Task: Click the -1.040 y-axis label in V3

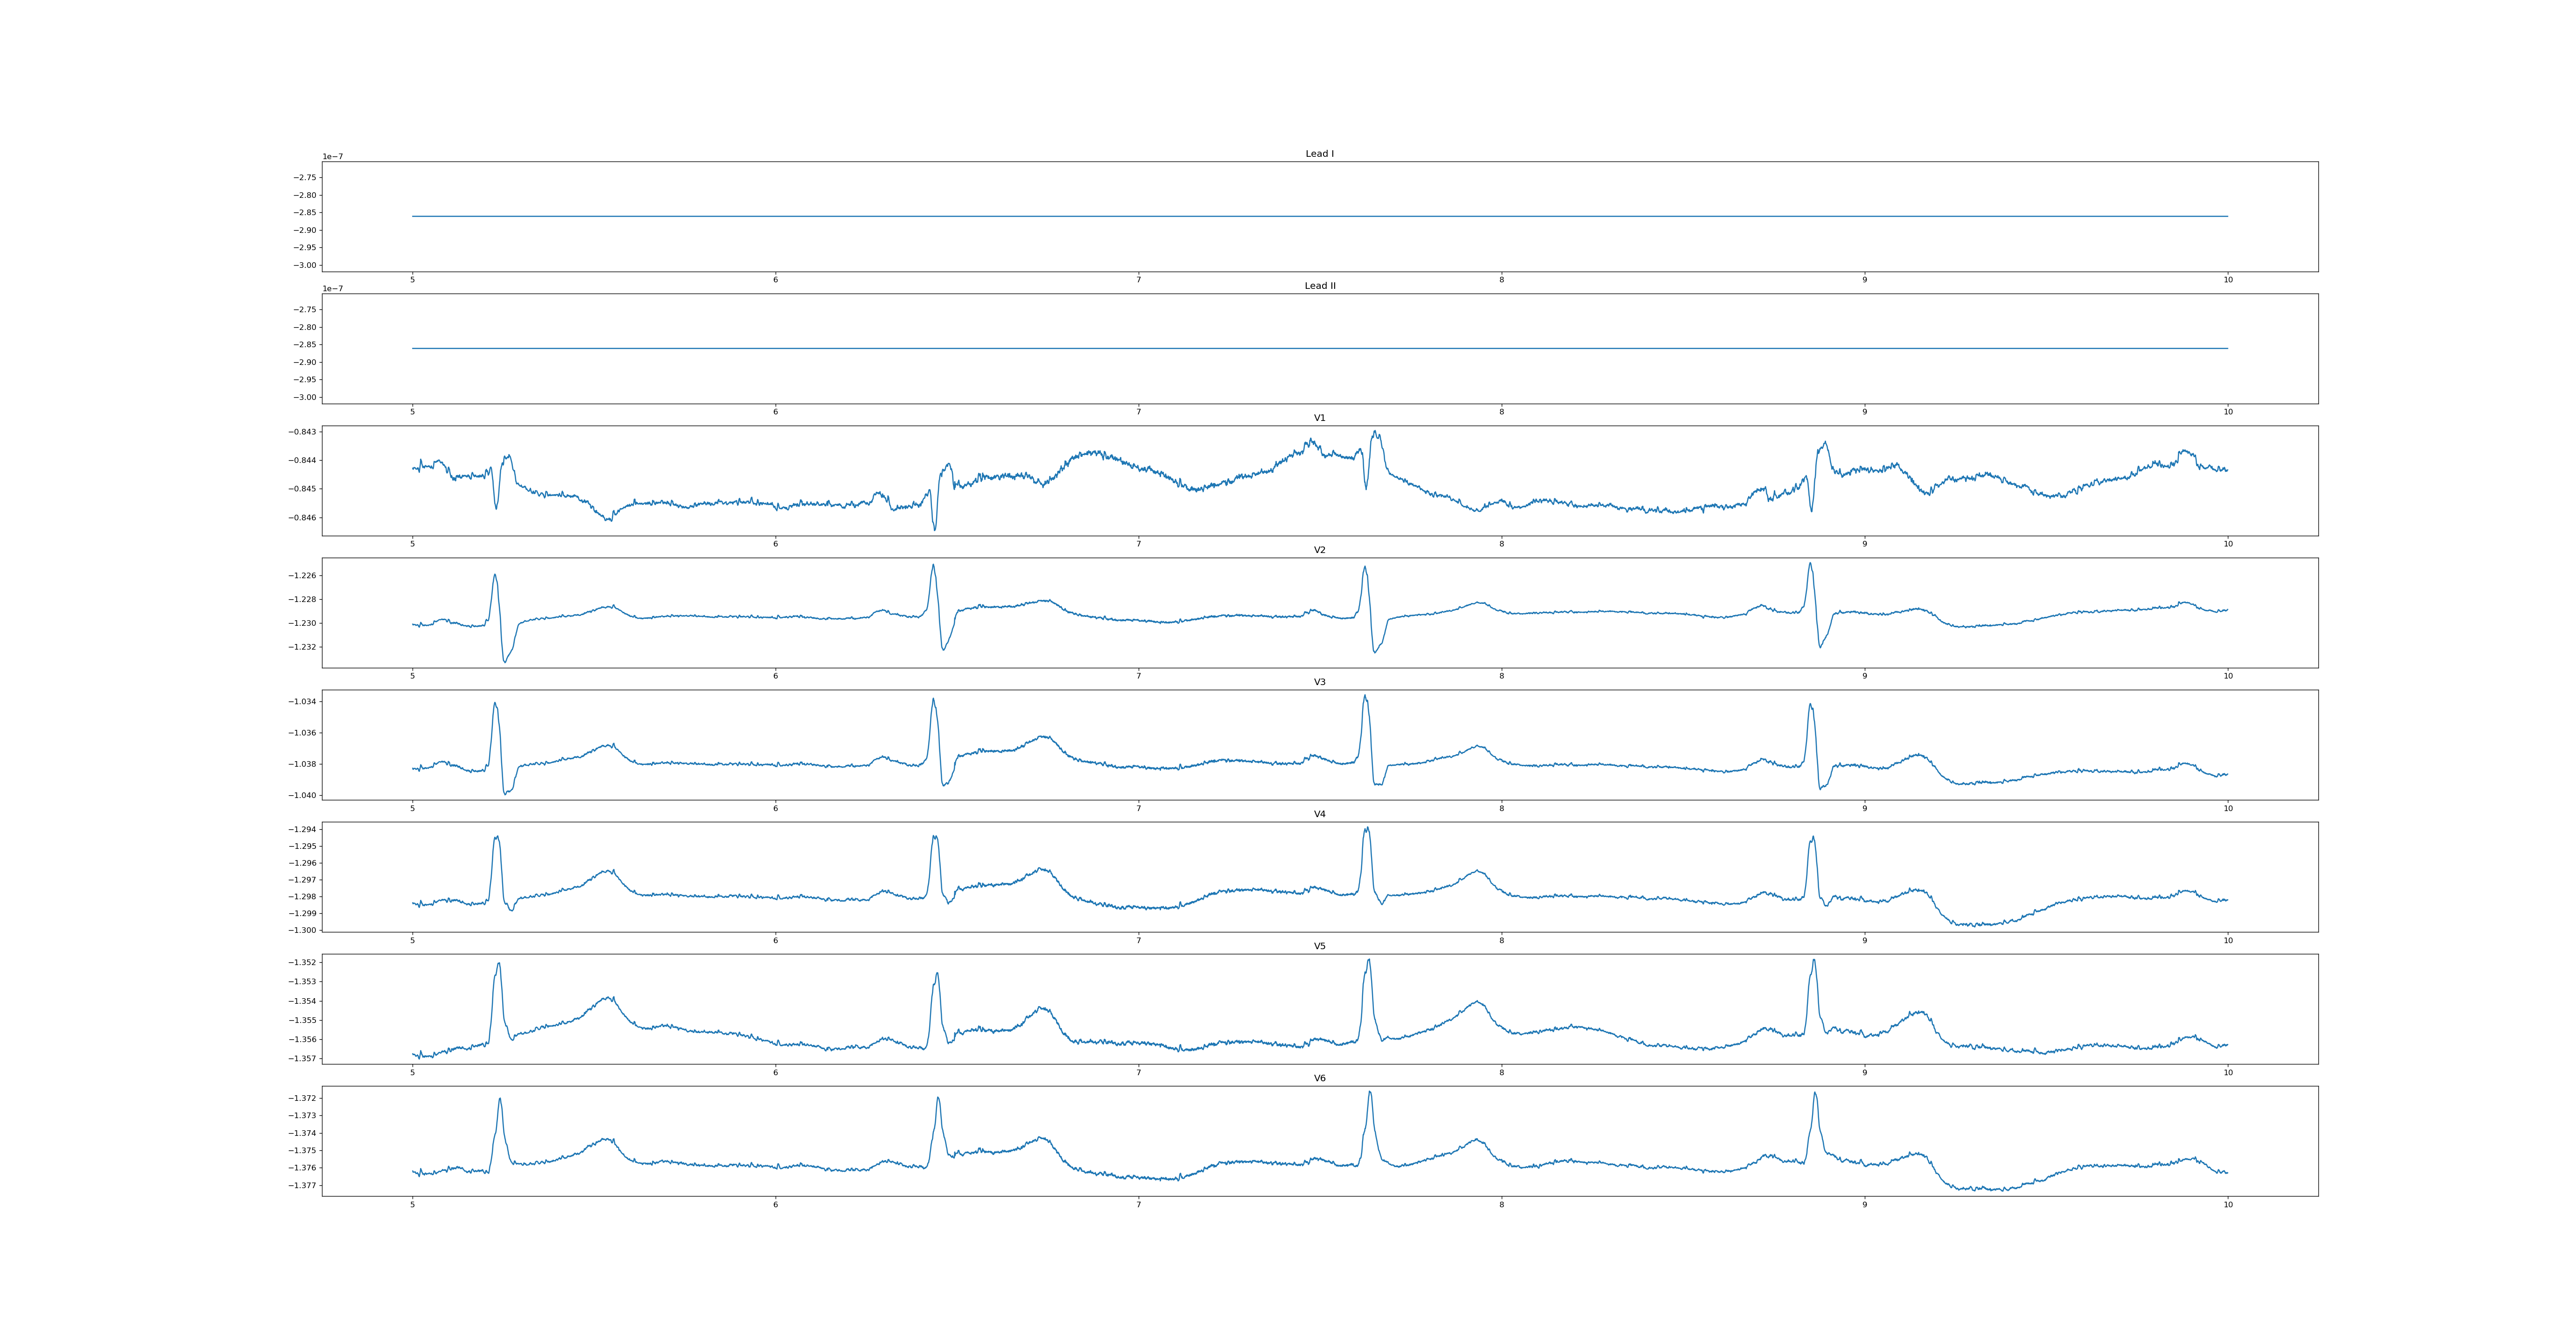Action: pos(302,795)
